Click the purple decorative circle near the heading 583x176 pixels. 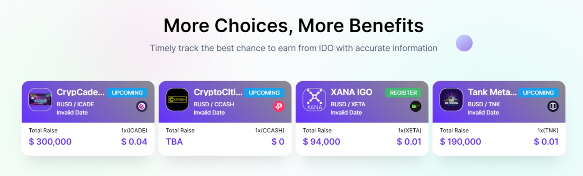(464, 43)
